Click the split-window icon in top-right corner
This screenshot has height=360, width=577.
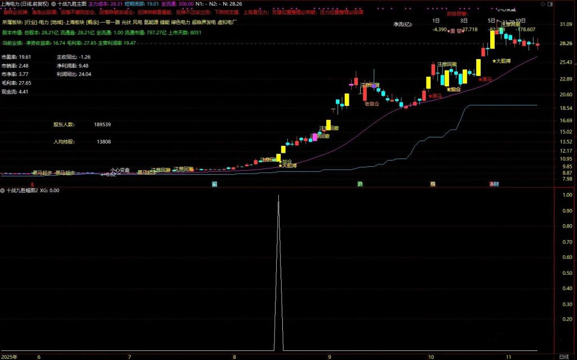[550, 4]
